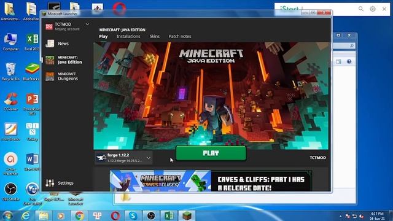
Task: Click the Windows Start button
Action: 7,215
